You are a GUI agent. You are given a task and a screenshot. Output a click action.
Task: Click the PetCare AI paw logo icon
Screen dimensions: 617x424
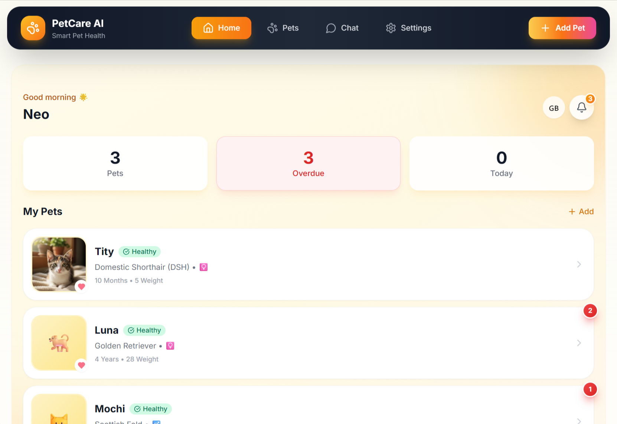click(33, 28)
